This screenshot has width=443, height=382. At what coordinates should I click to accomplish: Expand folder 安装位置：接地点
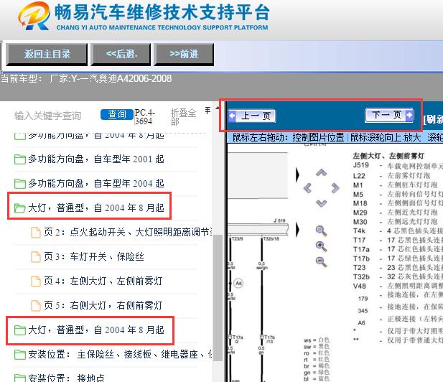[x=60, y=378]
